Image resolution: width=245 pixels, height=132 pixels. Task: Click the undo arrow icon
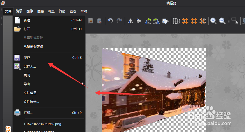[110, 21]
